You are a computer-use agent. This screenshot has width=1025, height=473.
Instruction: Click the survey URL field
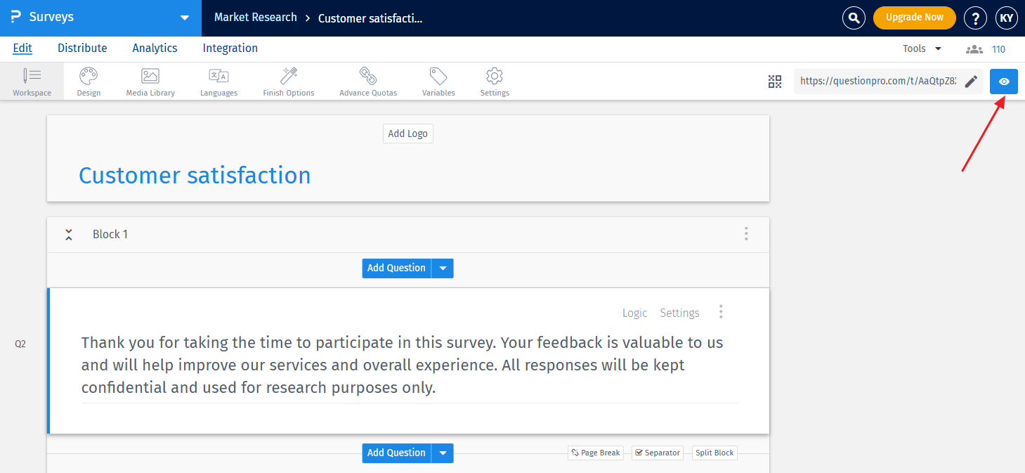877,82
